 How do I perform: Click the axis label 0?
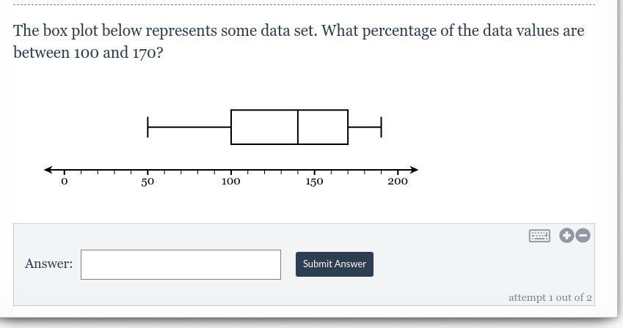pos(65,182)
